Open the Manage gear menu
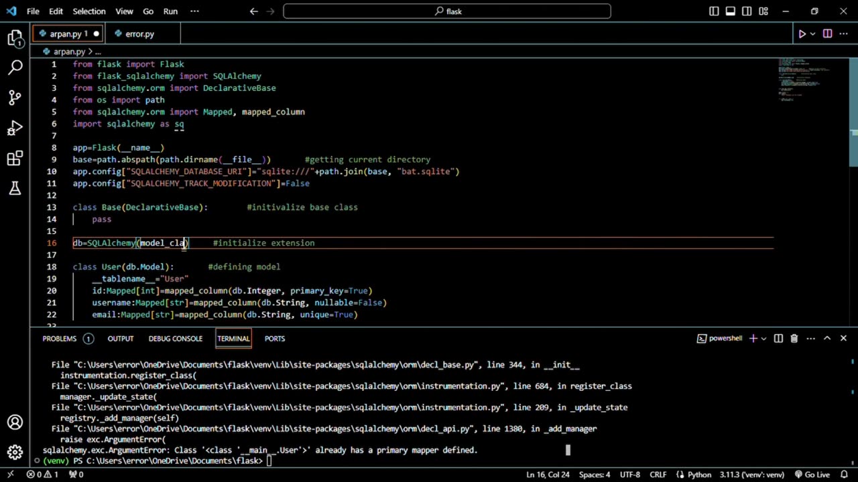Screen dimensions: 858x482 15,453
